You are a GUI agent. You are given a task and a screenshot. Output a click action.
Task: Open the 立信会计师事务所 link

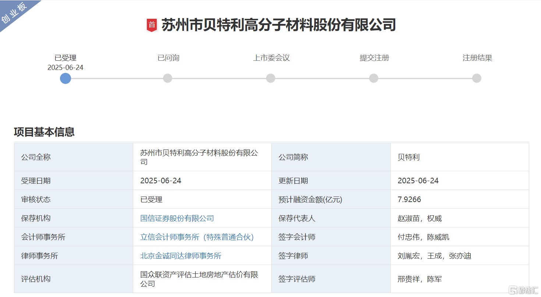pyautogui.click(x=197, y=237)
